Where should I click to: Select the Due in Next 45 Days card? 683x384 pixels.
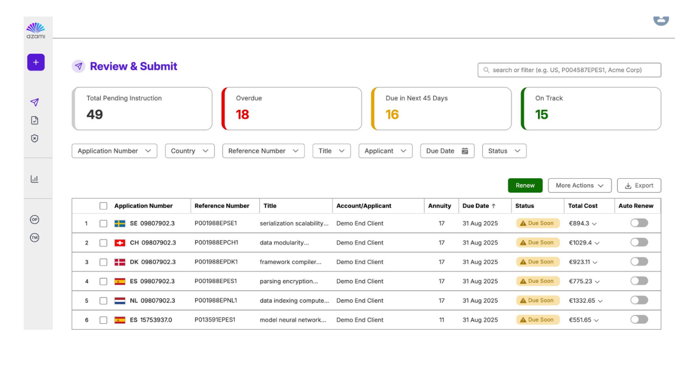point(441,108)
